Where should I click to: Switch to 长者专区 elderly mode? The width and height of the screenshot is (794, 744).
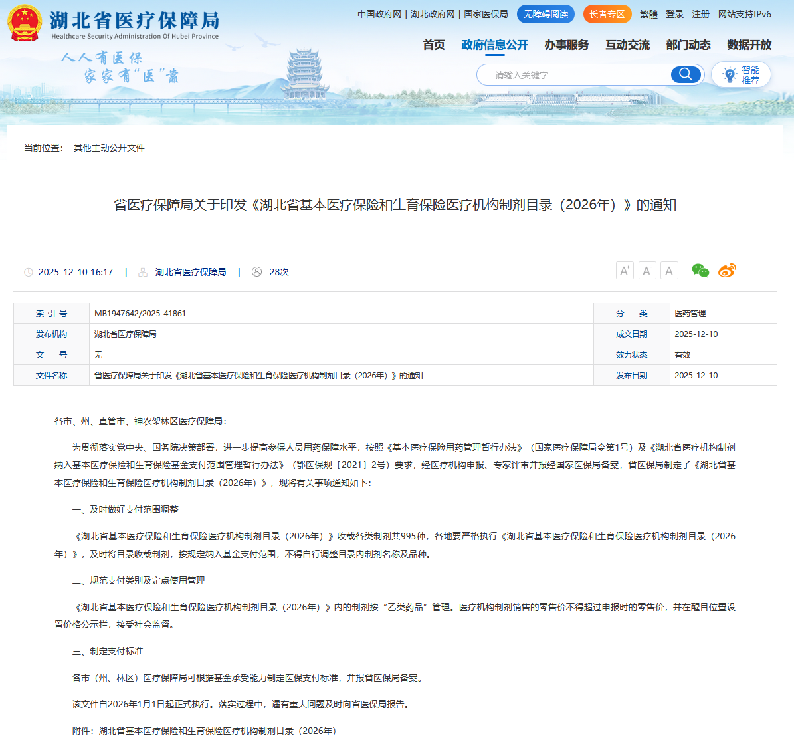pos(607,14)
